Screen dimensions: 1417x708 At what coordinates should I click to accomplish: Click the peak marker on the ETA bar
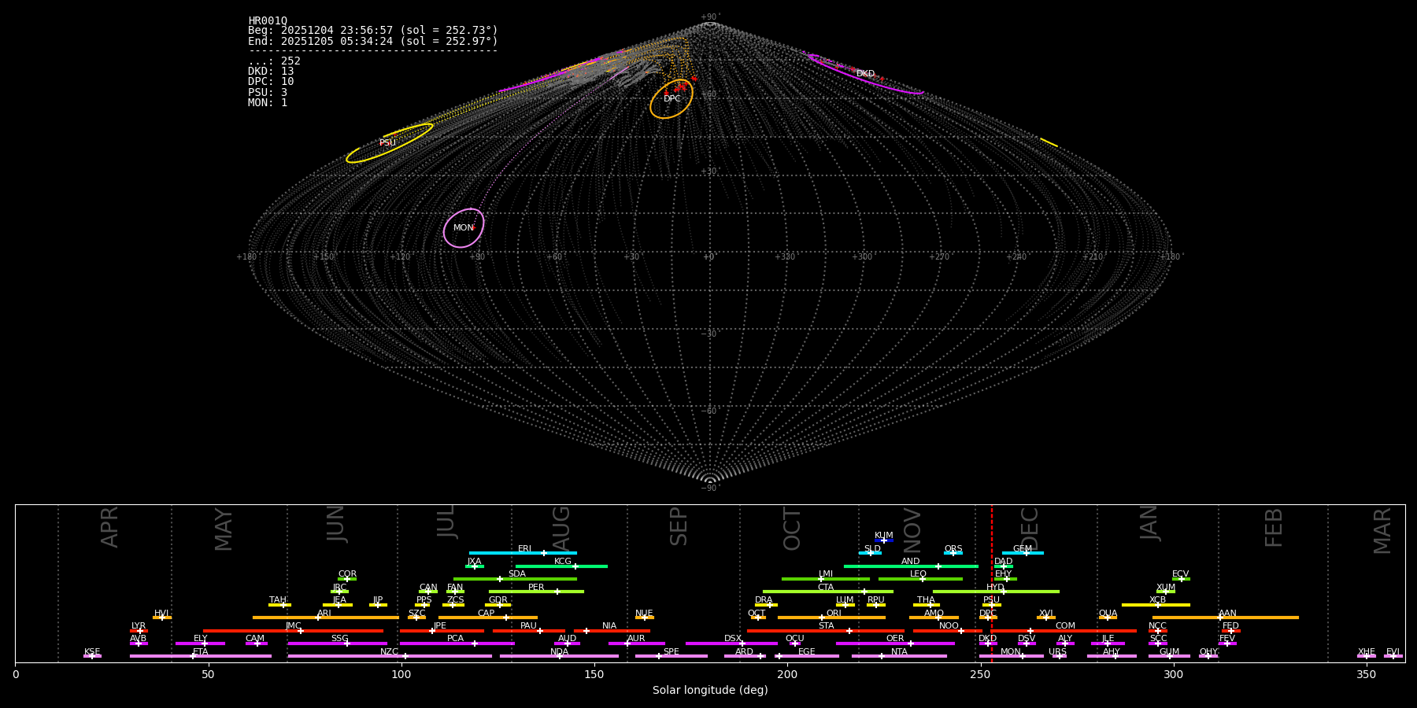[x=193, y=656]
